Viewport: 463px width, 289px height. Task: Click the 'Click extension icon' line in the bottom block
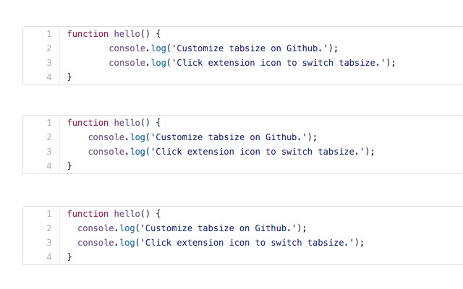point(221,243)
